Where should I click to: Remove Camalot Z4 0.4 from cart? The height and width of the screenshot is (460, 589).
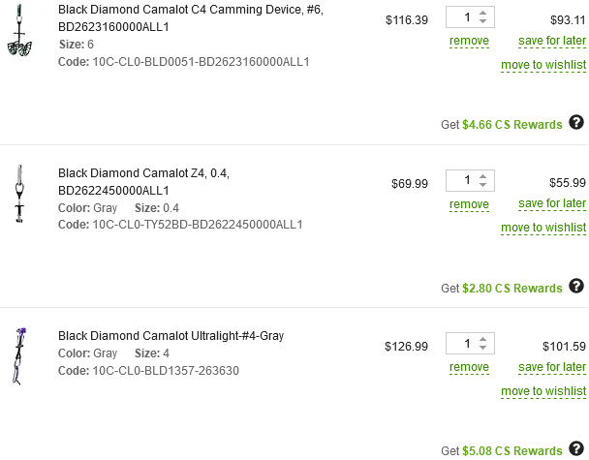point(469,204)
